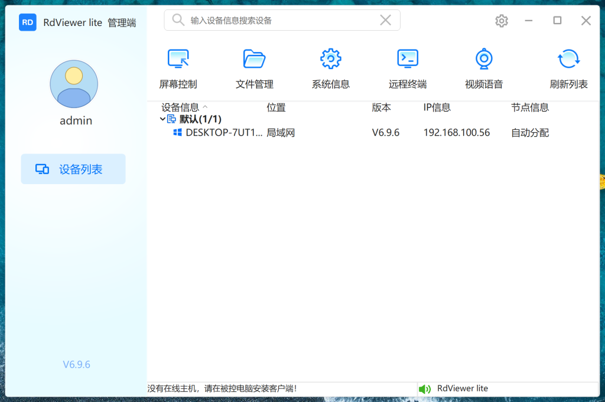Click the admin user avatar

click(x=74, y=84)
